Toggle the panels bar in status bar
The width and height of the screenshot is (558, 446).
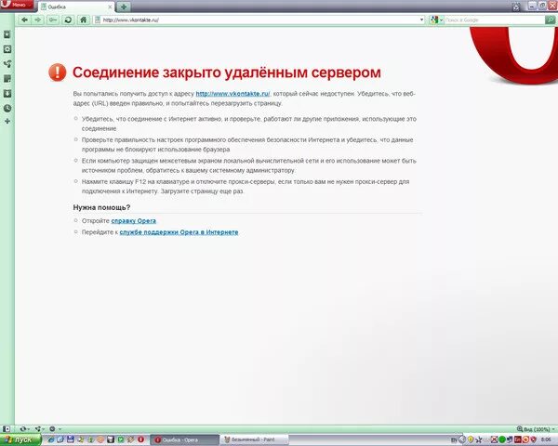click(x=7, y=429)
